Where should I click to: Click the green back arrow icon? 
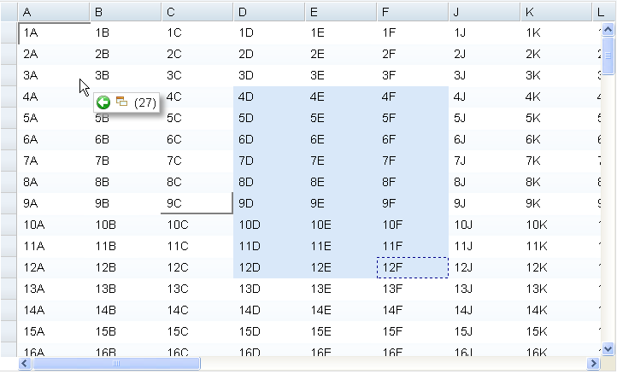pos(103,102)
